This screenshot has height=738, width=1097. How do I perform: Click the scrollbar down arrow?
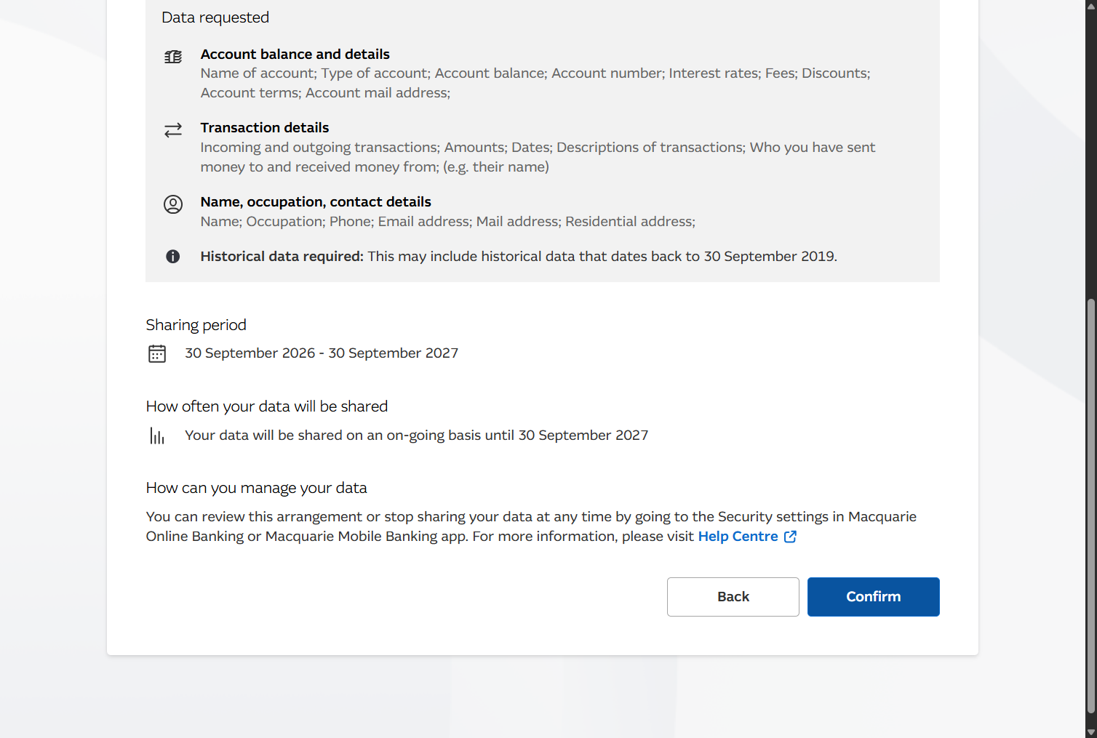1090,731
